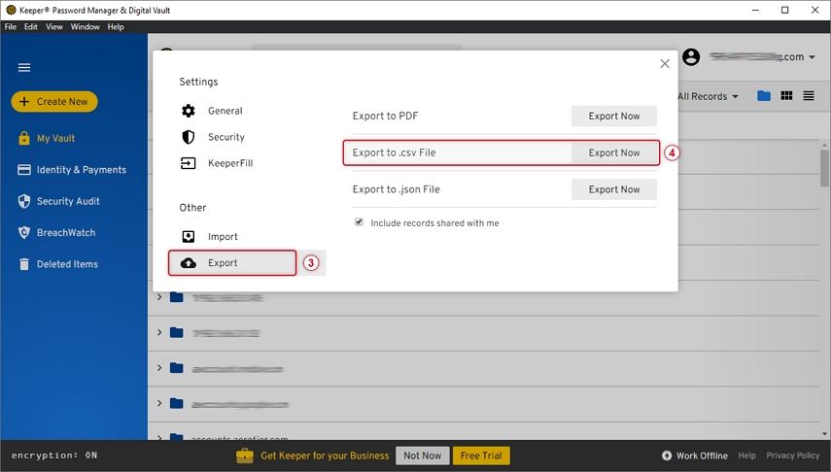Open Security Audit in the sidebar

click(x=68, y=201)
